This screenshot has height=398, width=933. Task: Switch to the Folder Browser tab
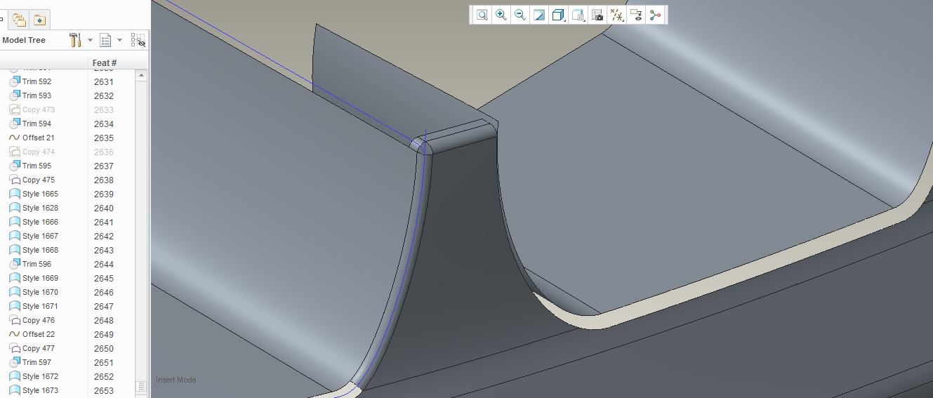point(19,20)
